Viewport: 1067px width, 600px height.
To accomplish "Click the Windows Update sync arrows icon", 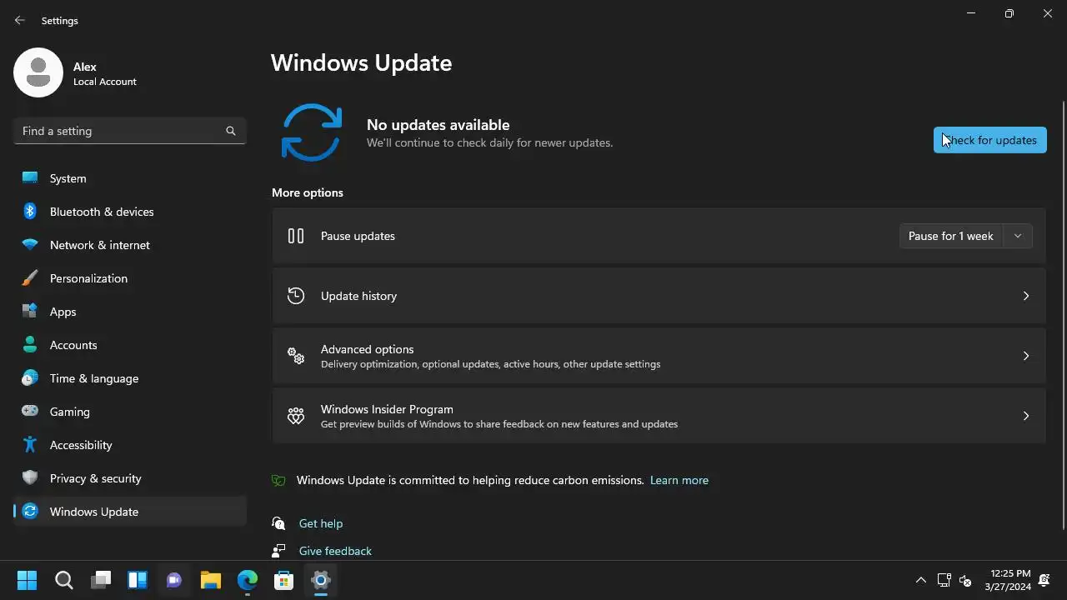I will click(x=312, y=132).
